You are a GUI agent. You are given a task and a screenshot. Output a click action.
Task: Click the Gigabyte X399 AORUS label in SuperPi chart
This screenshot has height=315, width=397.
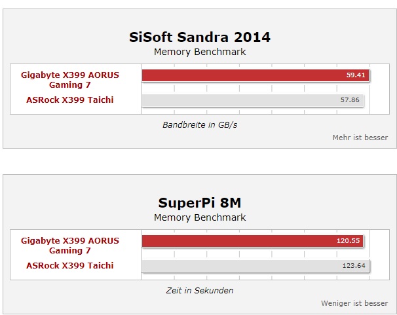pyautogui.click(x=70, y=246)
